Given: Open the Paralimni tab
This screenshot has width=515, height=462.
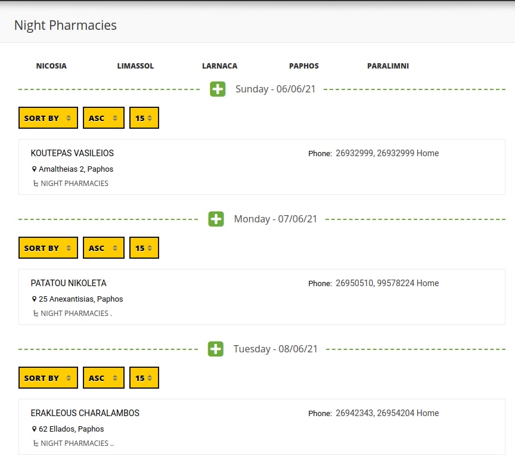Looking at the screenshot, I should pos(387,66).
